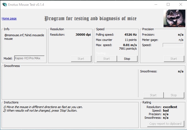The image size is (187, 130).
Task: Click the Precision n/a value in Precision panel
Action: [x=180, y=35]
